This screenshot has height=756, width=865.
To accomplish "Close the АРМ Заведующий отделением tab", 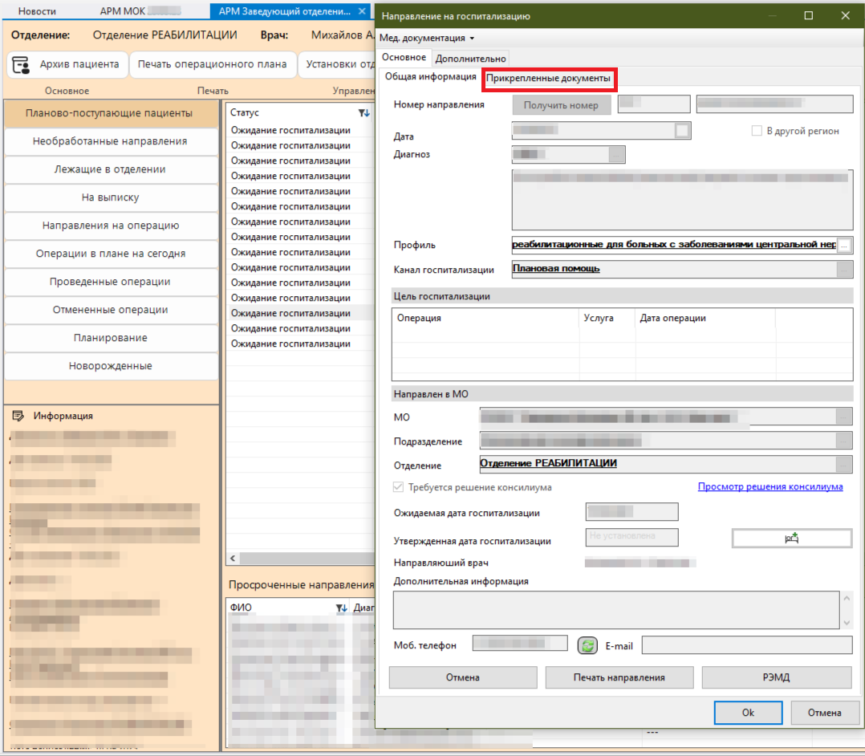I will [x=362, y=11].
